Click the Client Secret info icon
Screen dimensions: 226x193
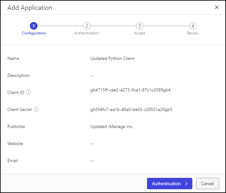36,110
